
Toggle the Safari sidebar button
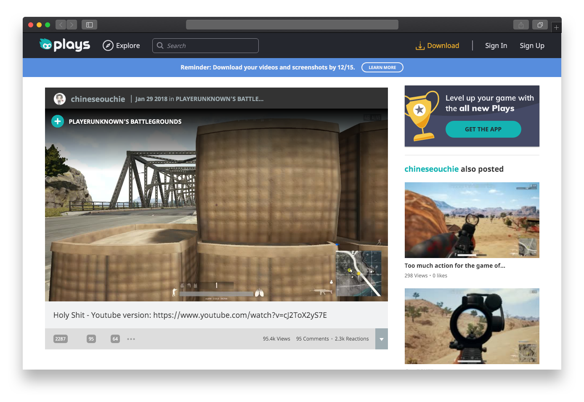89,25
